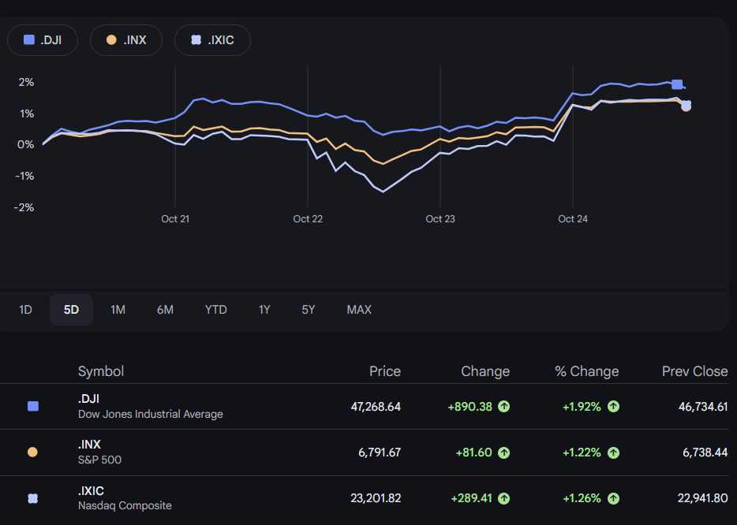Select the MAX time range tab
The width and height of the screenshot is (737, 525).
pyautogui.click(x=359, y=310)
